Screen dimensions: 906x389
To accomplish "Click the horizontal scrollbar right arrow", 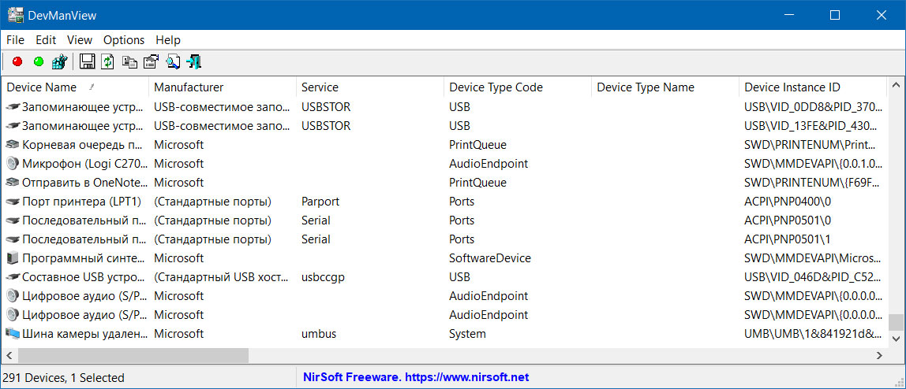I will click(879, 355).
